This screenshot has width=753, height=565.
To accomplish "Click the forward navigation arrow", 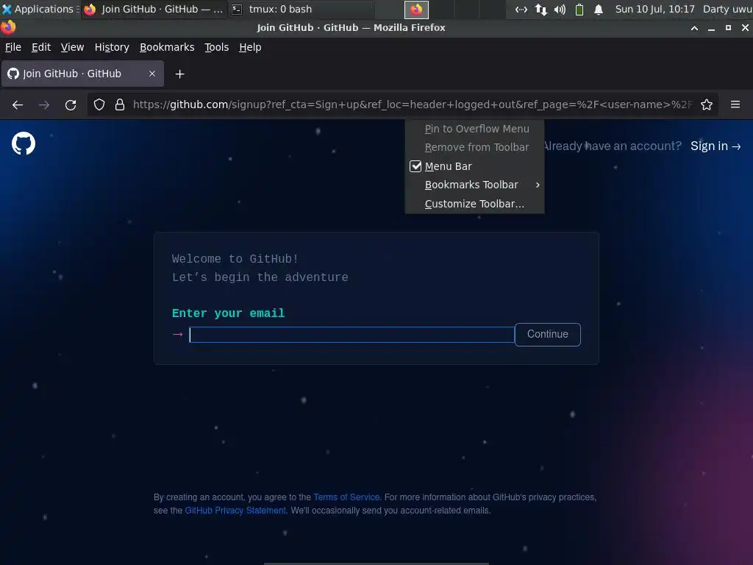I will click(44, 104).
